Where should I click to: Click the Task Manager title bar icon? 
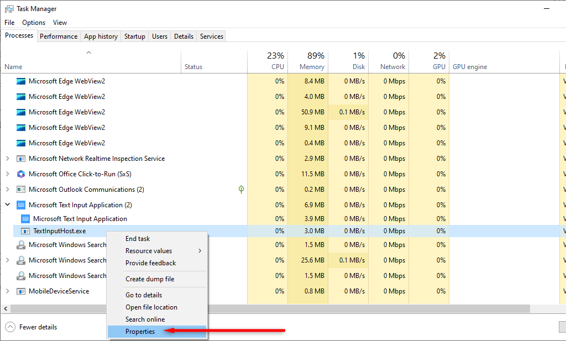pos(9,9)
